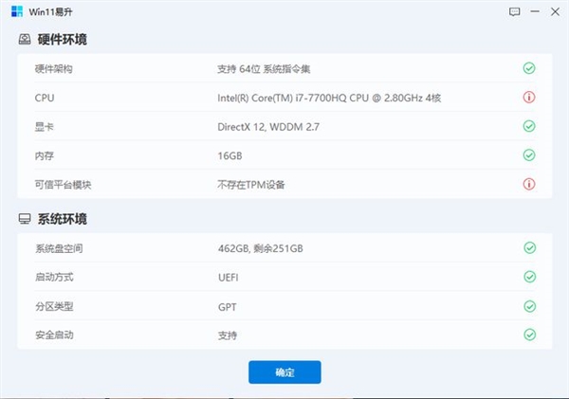The height and width of the screenshot is (399, 569).
Task: Open the feedback message icon in title bar
Action: tap(514, 12)
